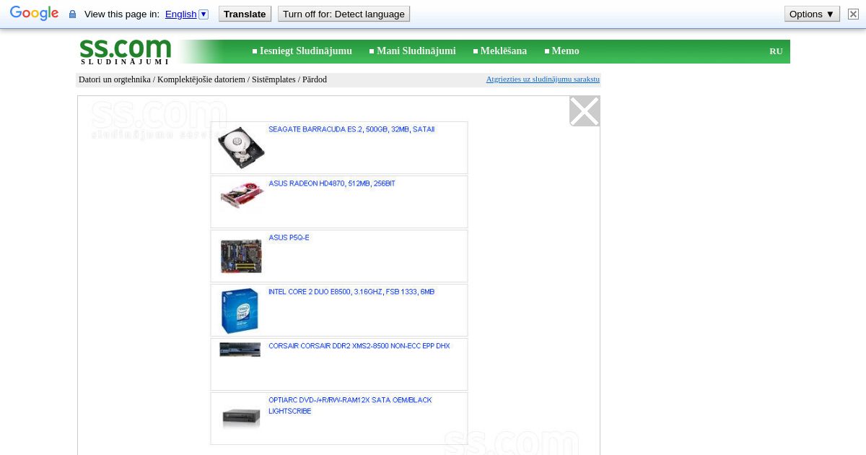This screenshot has height=455, width=866.
Task: Open Meklēšana search menu item
Action: (x=504, y=51)
